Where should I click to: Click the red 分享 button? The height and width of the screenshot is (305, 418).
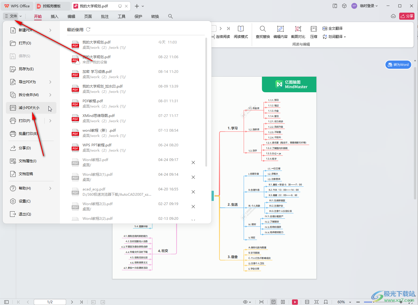point(407,16)
